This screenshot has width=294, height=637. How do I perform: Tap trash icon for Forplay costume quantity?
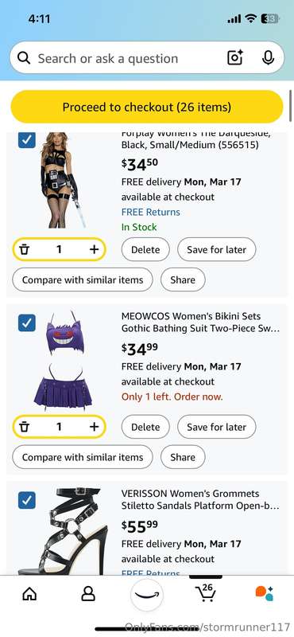pos(25,249)
